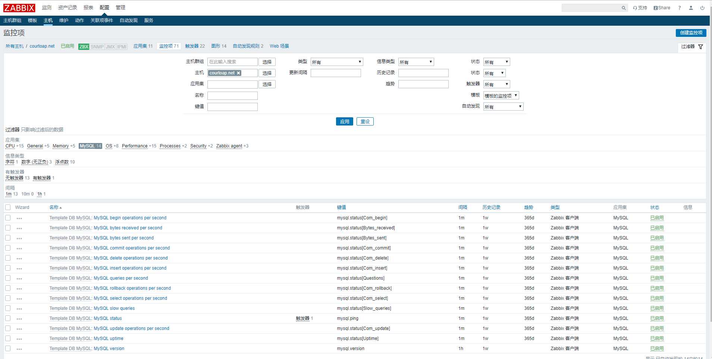Open the user profile icon
The width and height of the screenshot is (712, 359).
(x=691, y=8)
